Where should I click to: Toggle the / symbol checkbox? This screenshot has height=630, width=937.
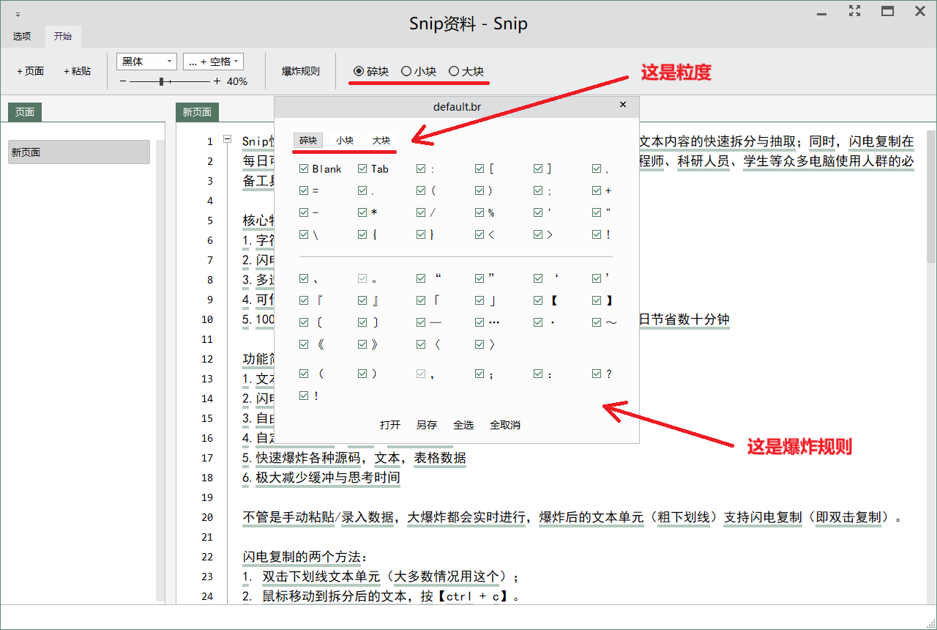pos(421,212)
